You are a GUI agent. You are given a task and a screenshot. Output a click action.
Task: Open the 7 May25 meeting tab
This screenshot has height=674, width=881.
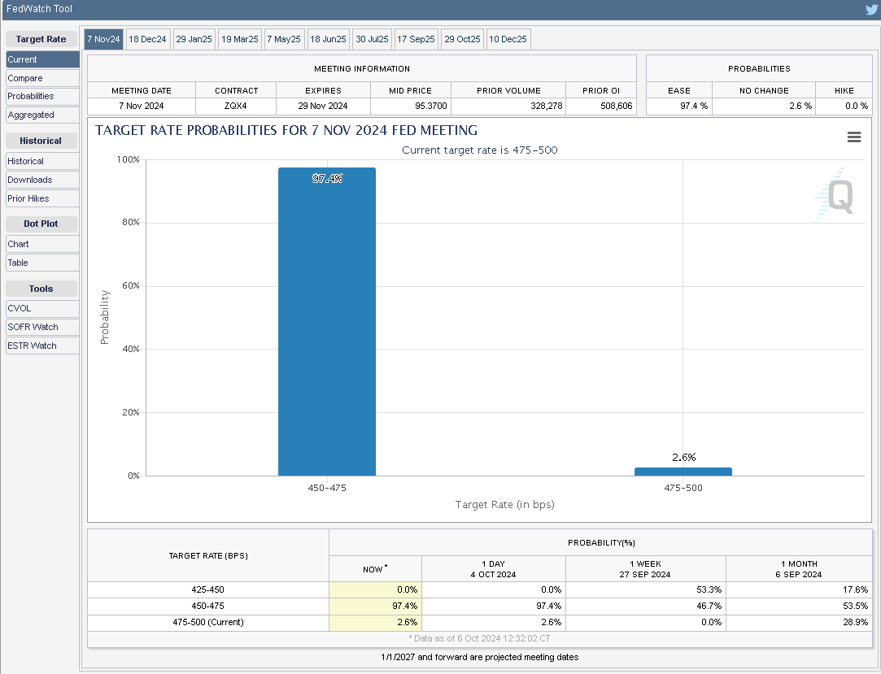coord(284,39)
